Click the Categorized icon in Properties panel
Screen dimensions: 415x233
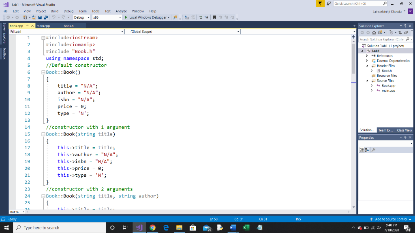tap(362, 150)
